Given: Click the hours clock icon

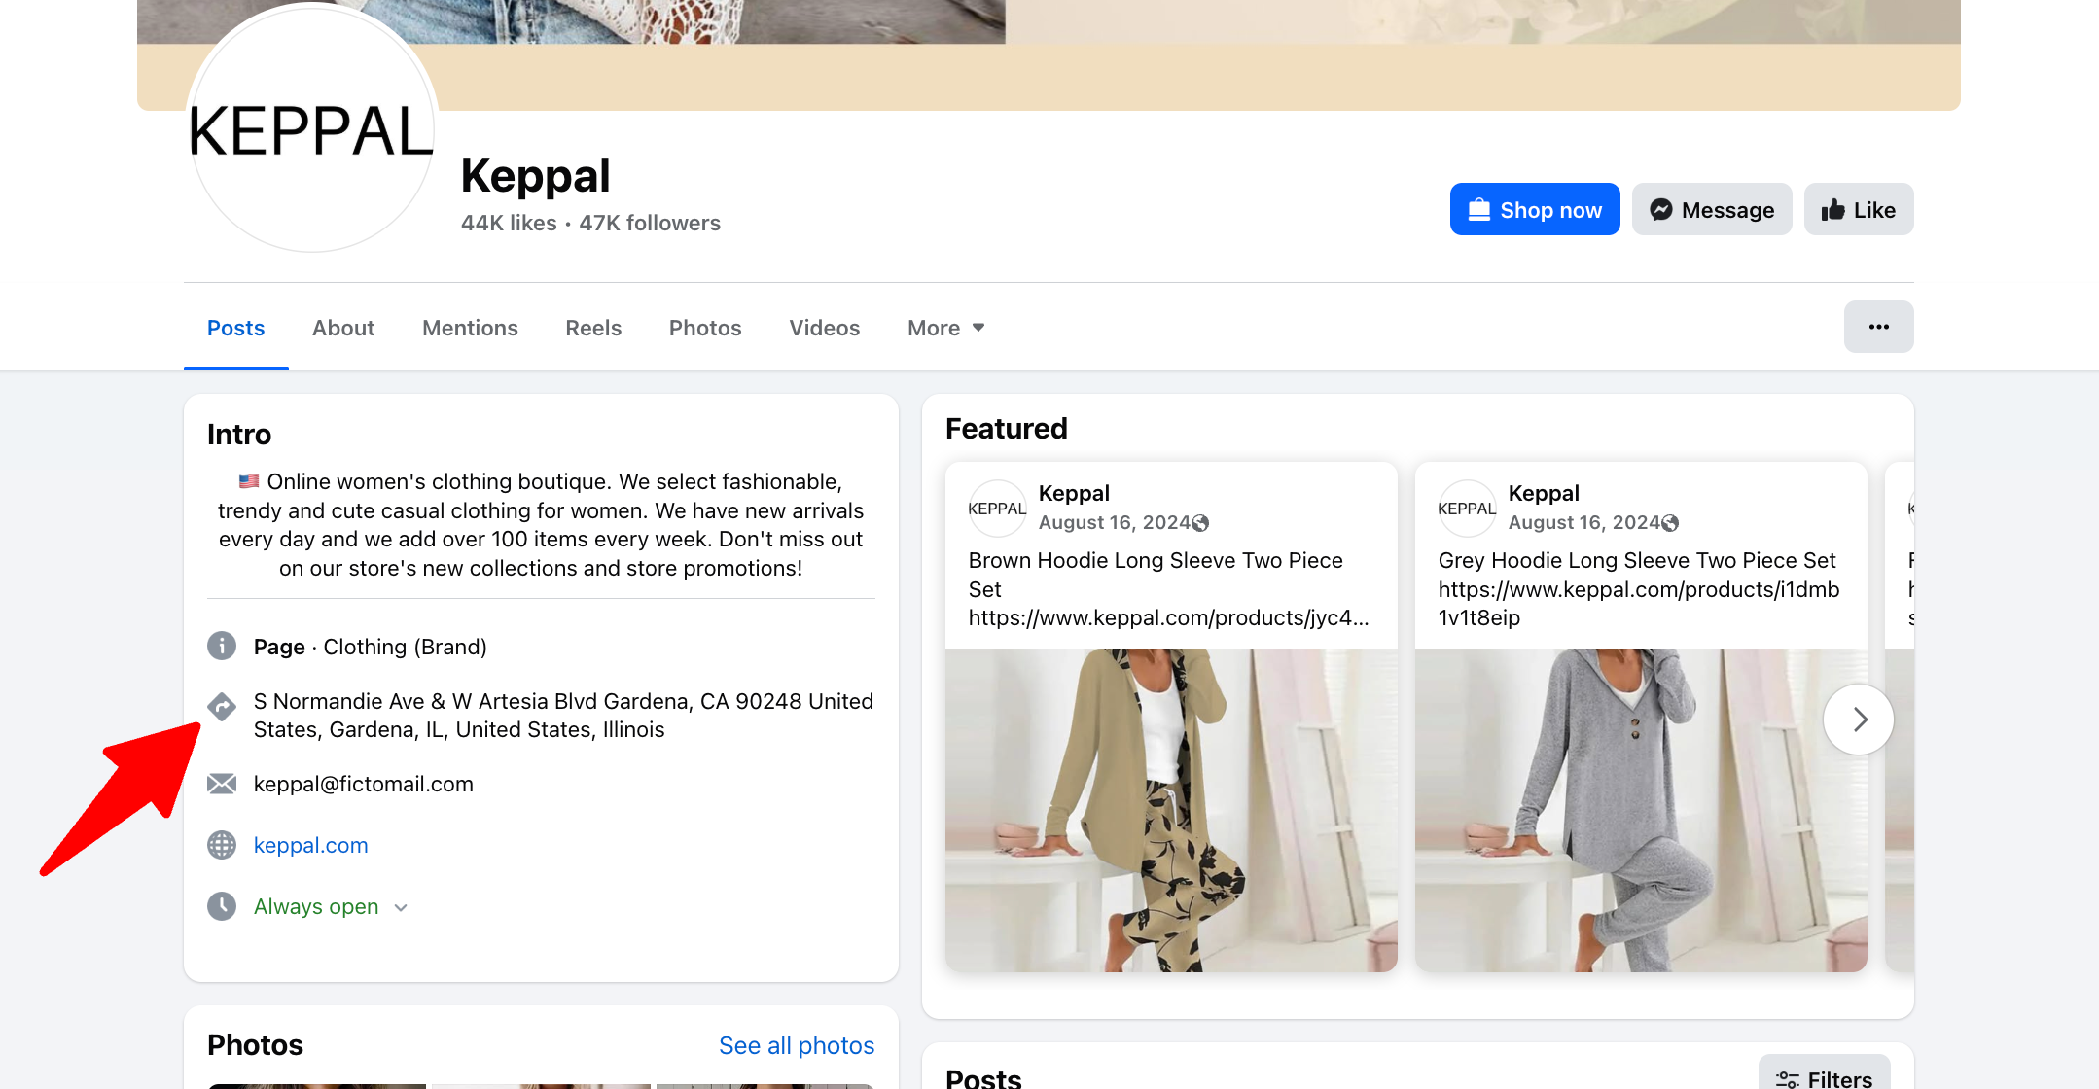Looking at the screenshot, I should click(x=222, y=906).
